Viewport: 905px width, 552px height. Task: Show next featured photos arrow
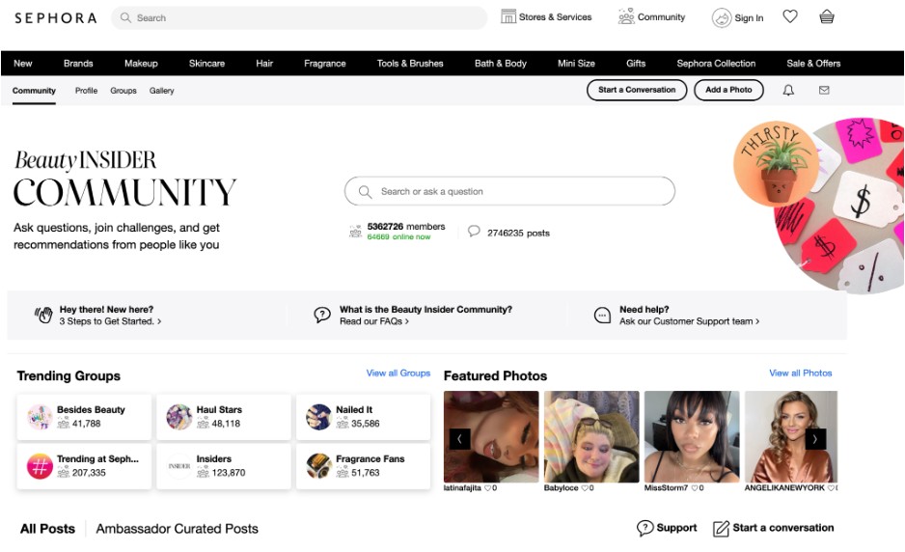[815, 439]
